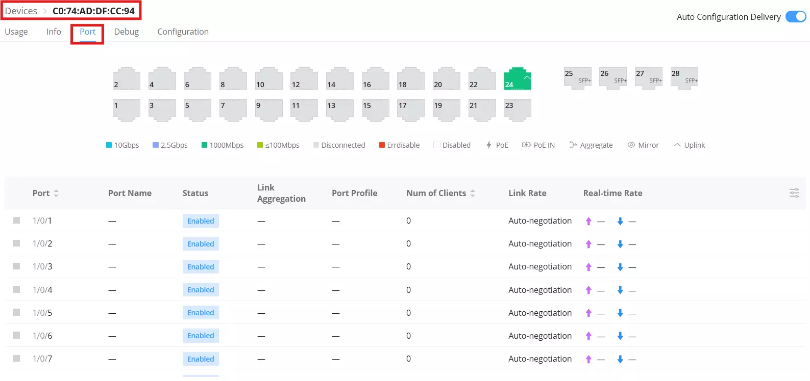810x381 pixels.
Task: Click the Port Profile column header
Action: coord(355,193)
